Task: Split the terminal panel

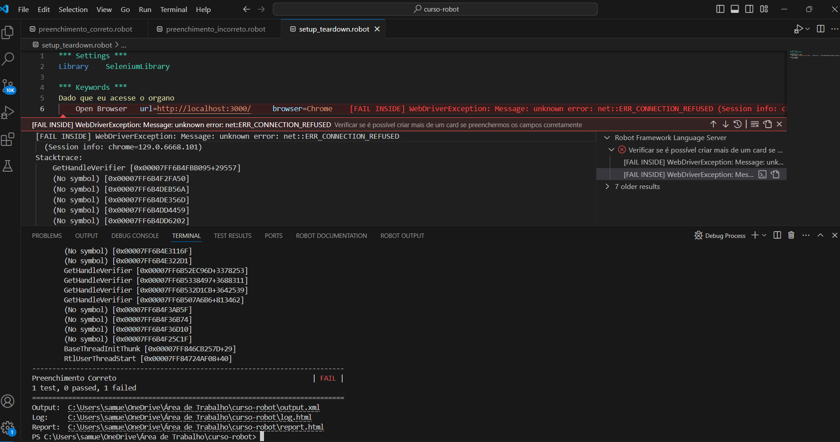Action: 777,235
